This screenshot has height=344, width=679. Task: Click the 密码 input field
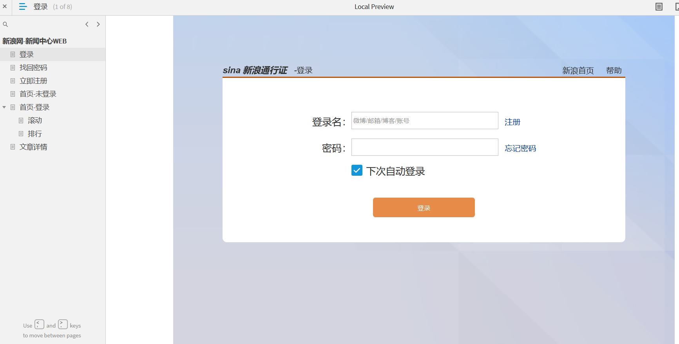coord(425,147)
